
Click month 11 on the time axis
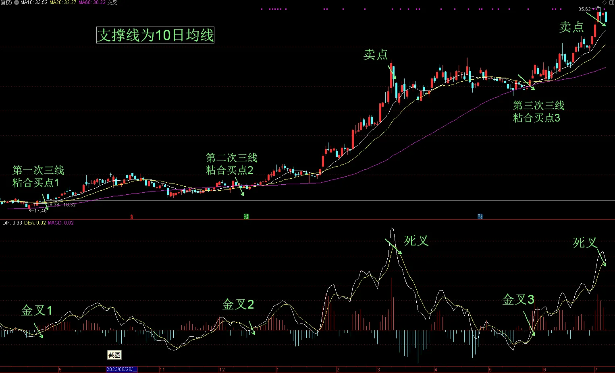point(162,369)
